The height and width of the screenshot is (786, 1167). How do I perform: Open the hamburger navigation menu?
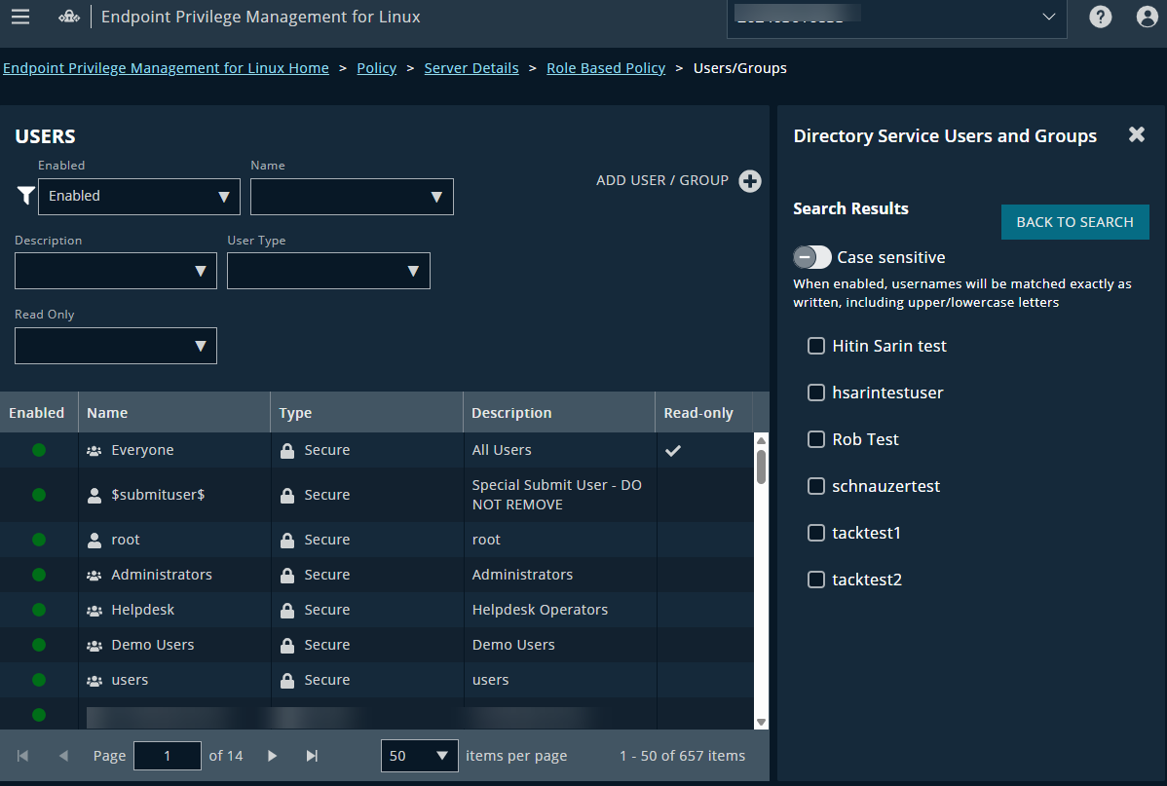(x=19, y=18)
